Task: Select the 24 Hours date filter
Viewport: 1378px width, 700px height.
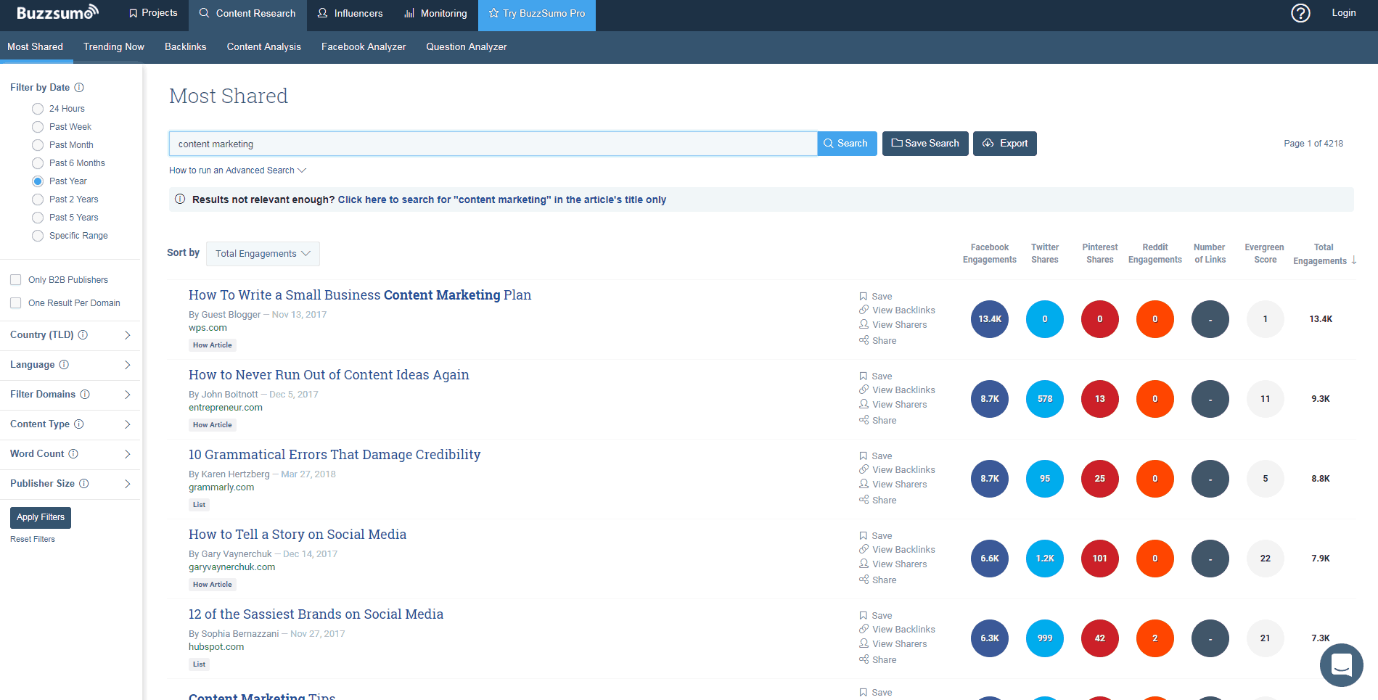Action: point(38,109)
